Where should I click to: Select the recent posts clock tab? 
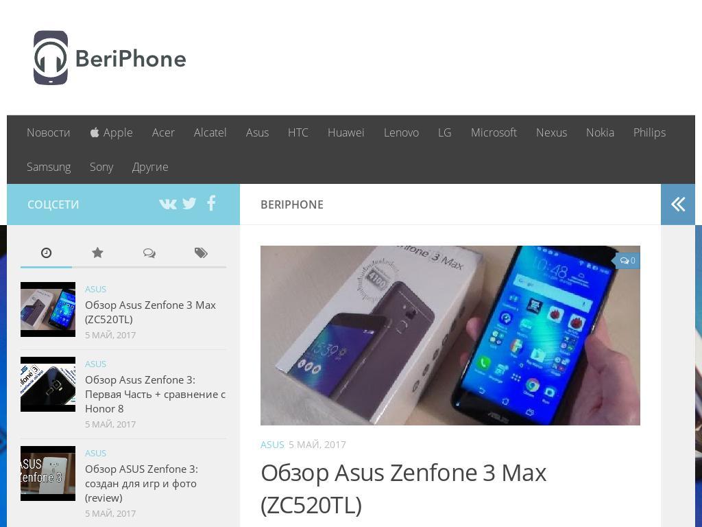(46, 253)
